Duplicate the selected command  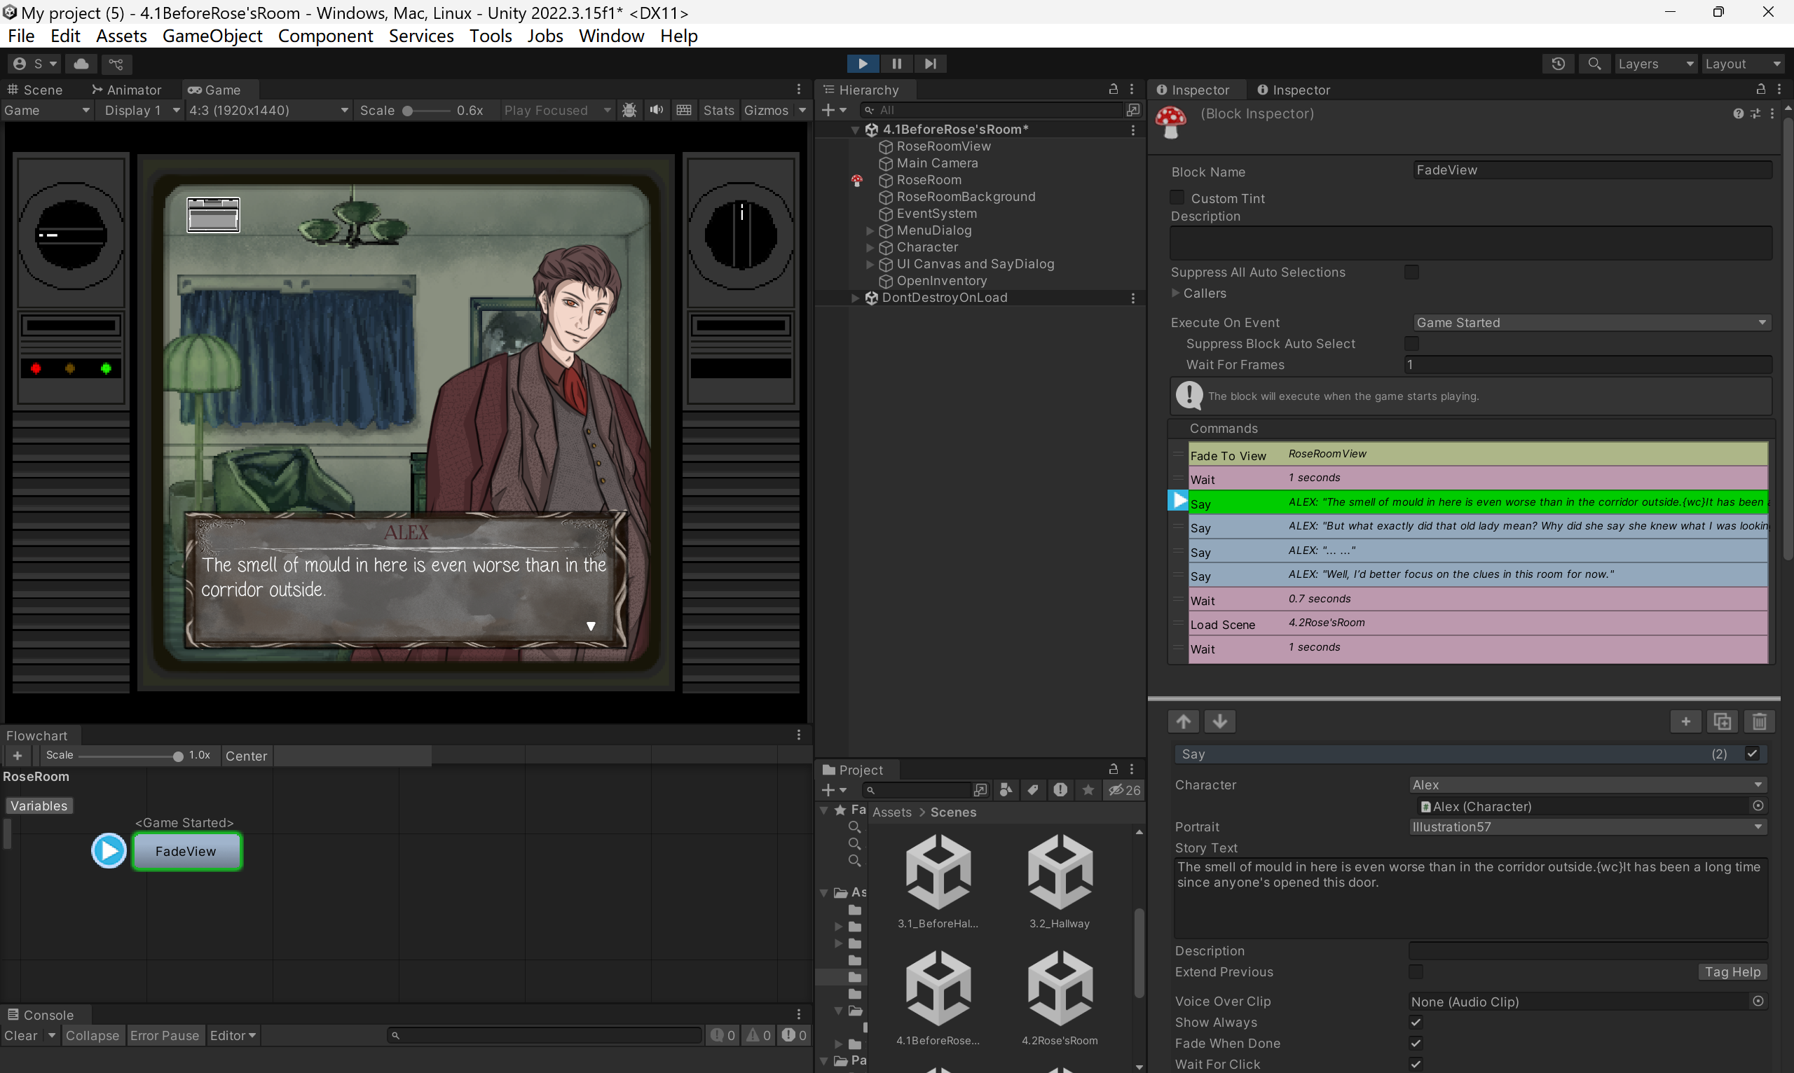pos(1723,721)
